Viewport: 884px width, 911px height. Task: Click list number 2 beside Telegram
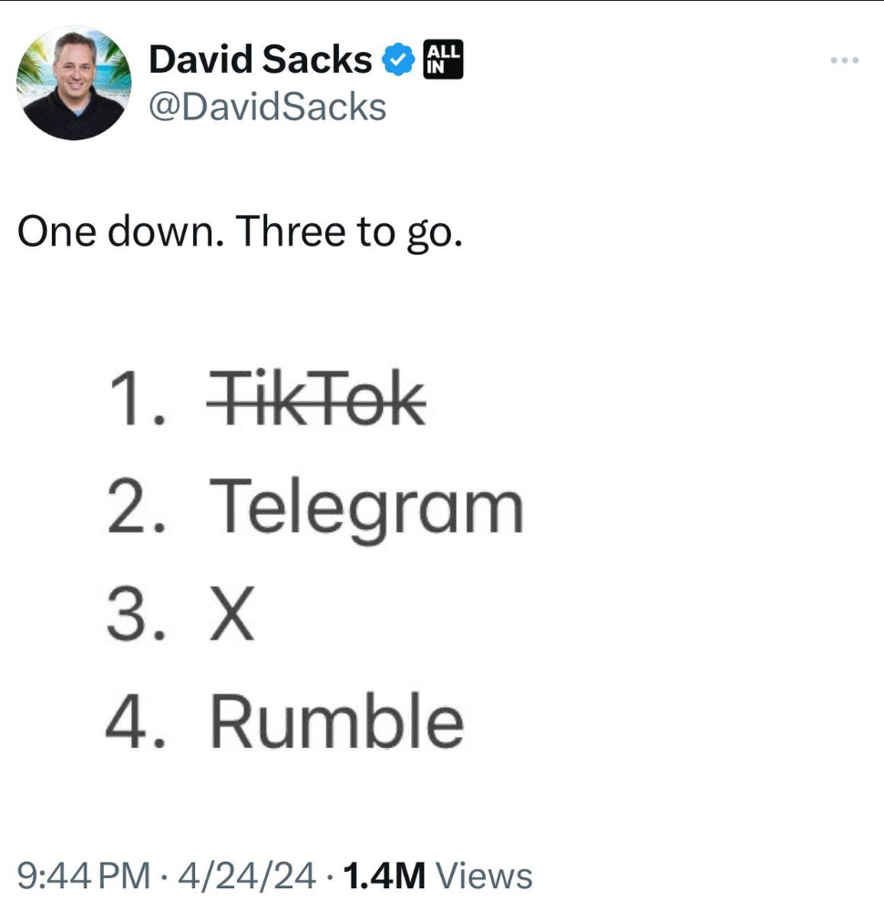click(x=137, y=506)
